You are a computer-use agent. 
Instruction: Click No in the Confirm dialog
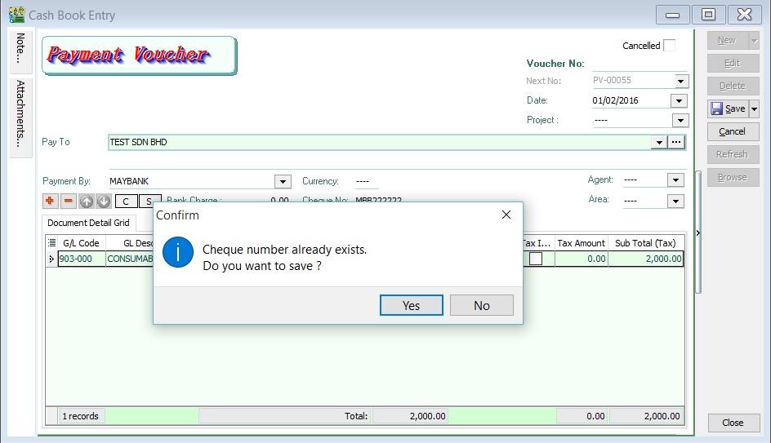(x=482, y=305)
